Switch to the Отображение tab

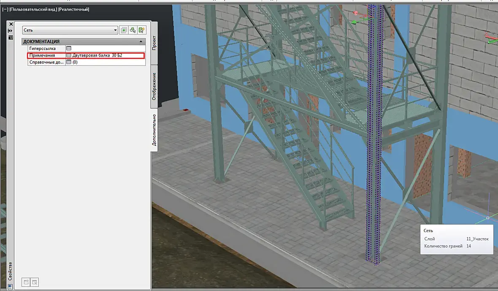tap(154, 87)
